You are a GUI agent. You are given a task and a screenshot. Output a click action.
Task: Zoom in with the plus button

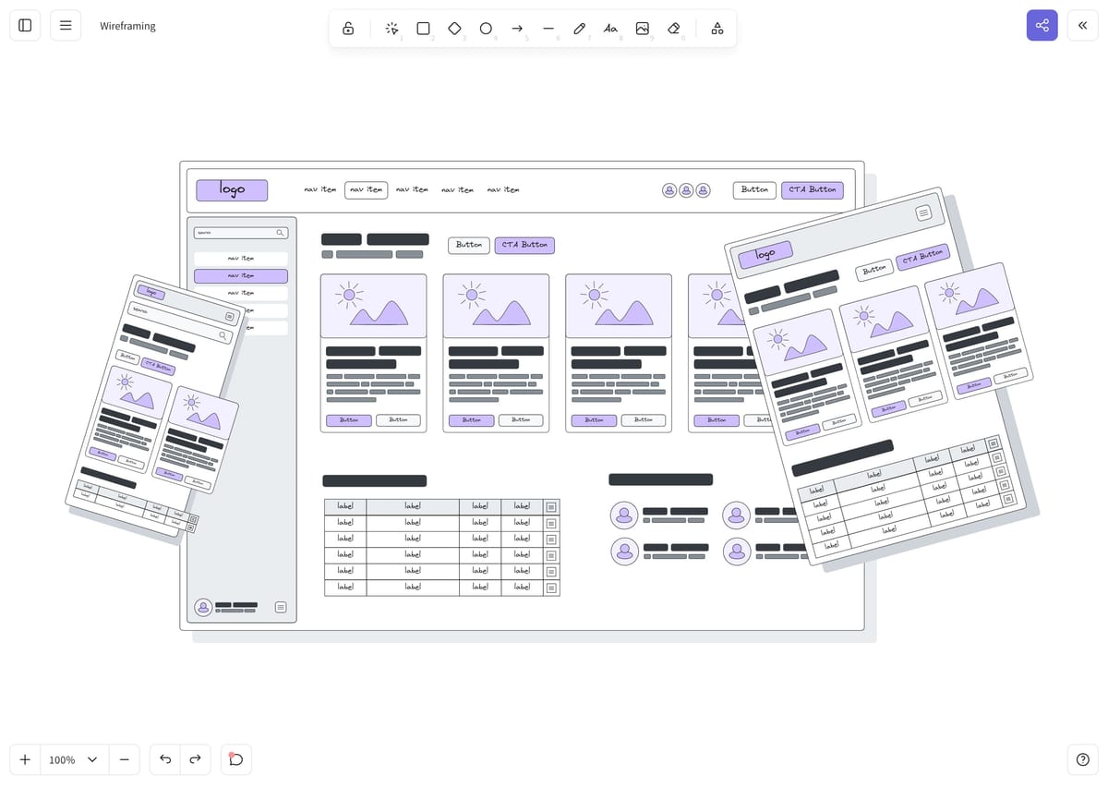[x=25, y=759]
